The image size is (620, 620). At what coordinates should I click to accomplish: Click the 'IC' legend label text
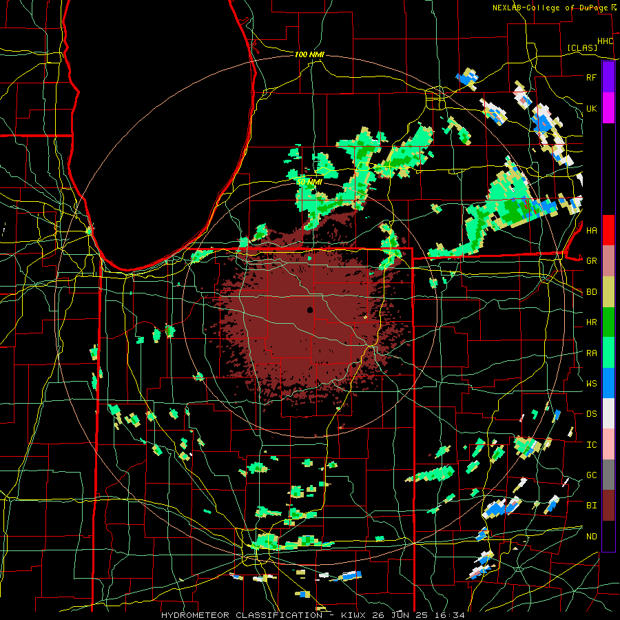[x=591, y=444]
